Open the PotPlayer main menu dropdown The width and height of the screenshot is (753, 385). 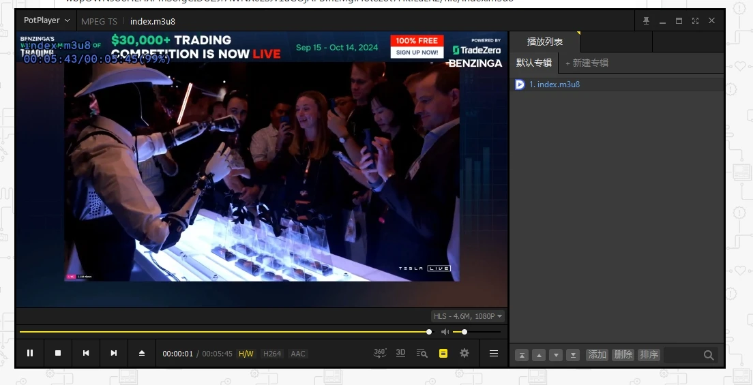click(46, 20)
